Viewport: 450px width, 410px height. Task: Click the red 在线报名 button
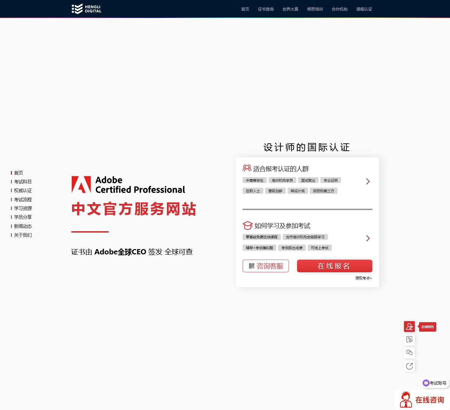pyautogui.click(x=334, y=266)
